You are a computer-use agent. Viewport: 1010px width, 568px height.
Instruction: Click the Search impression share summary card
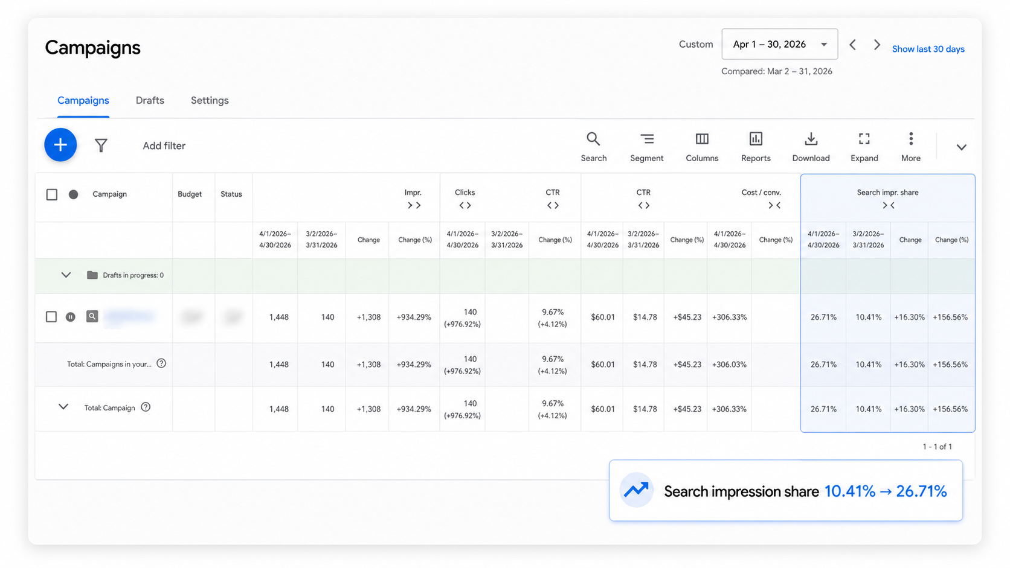coord(786,490)
